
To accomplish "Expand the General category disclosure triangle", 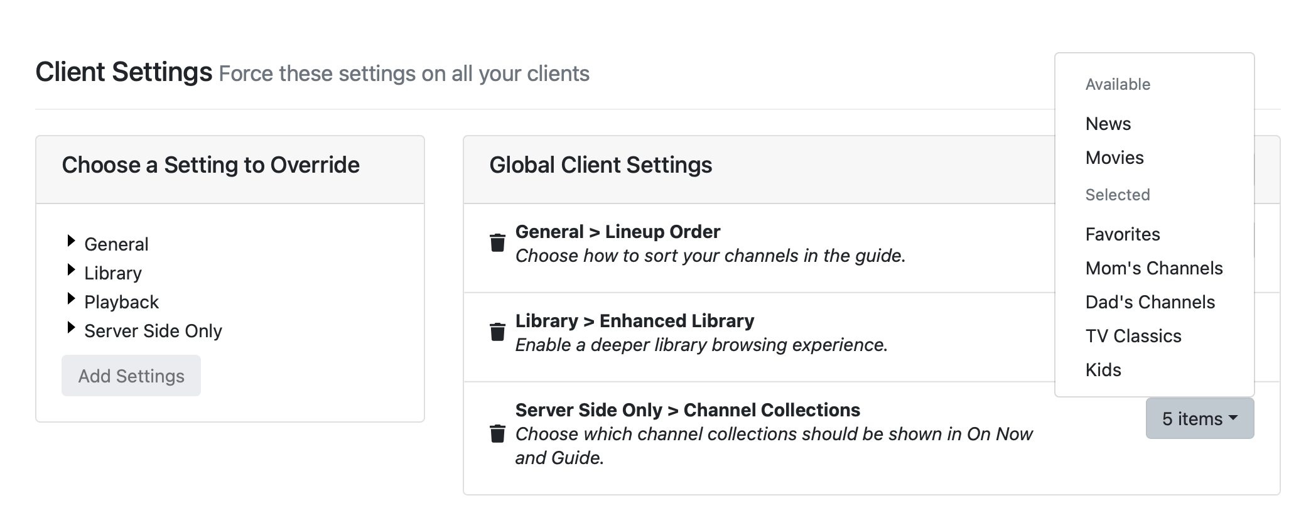I will [x=71, y=242].
